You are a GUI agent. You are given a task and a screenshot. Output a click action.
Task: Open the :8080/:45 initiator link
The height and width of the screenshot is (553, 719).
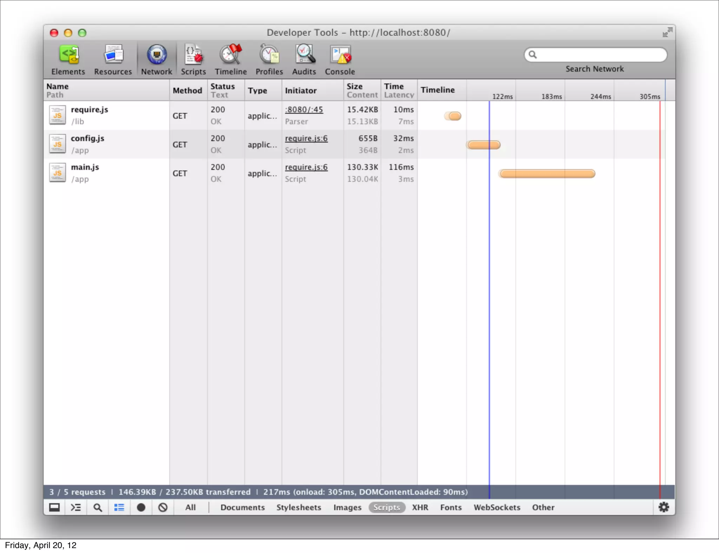coord(304,110)
